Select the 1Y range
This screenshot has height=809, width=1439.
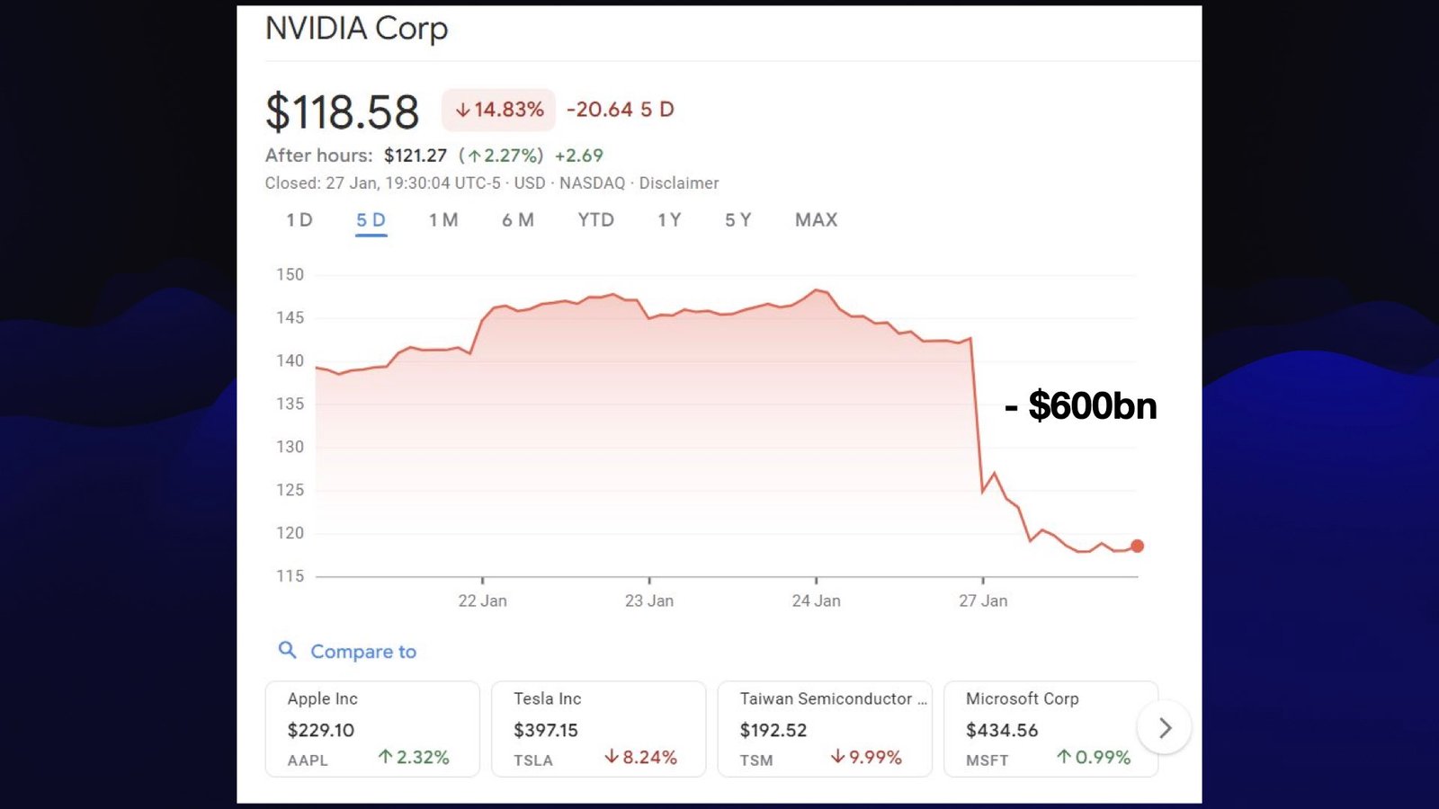pos(667,219)
